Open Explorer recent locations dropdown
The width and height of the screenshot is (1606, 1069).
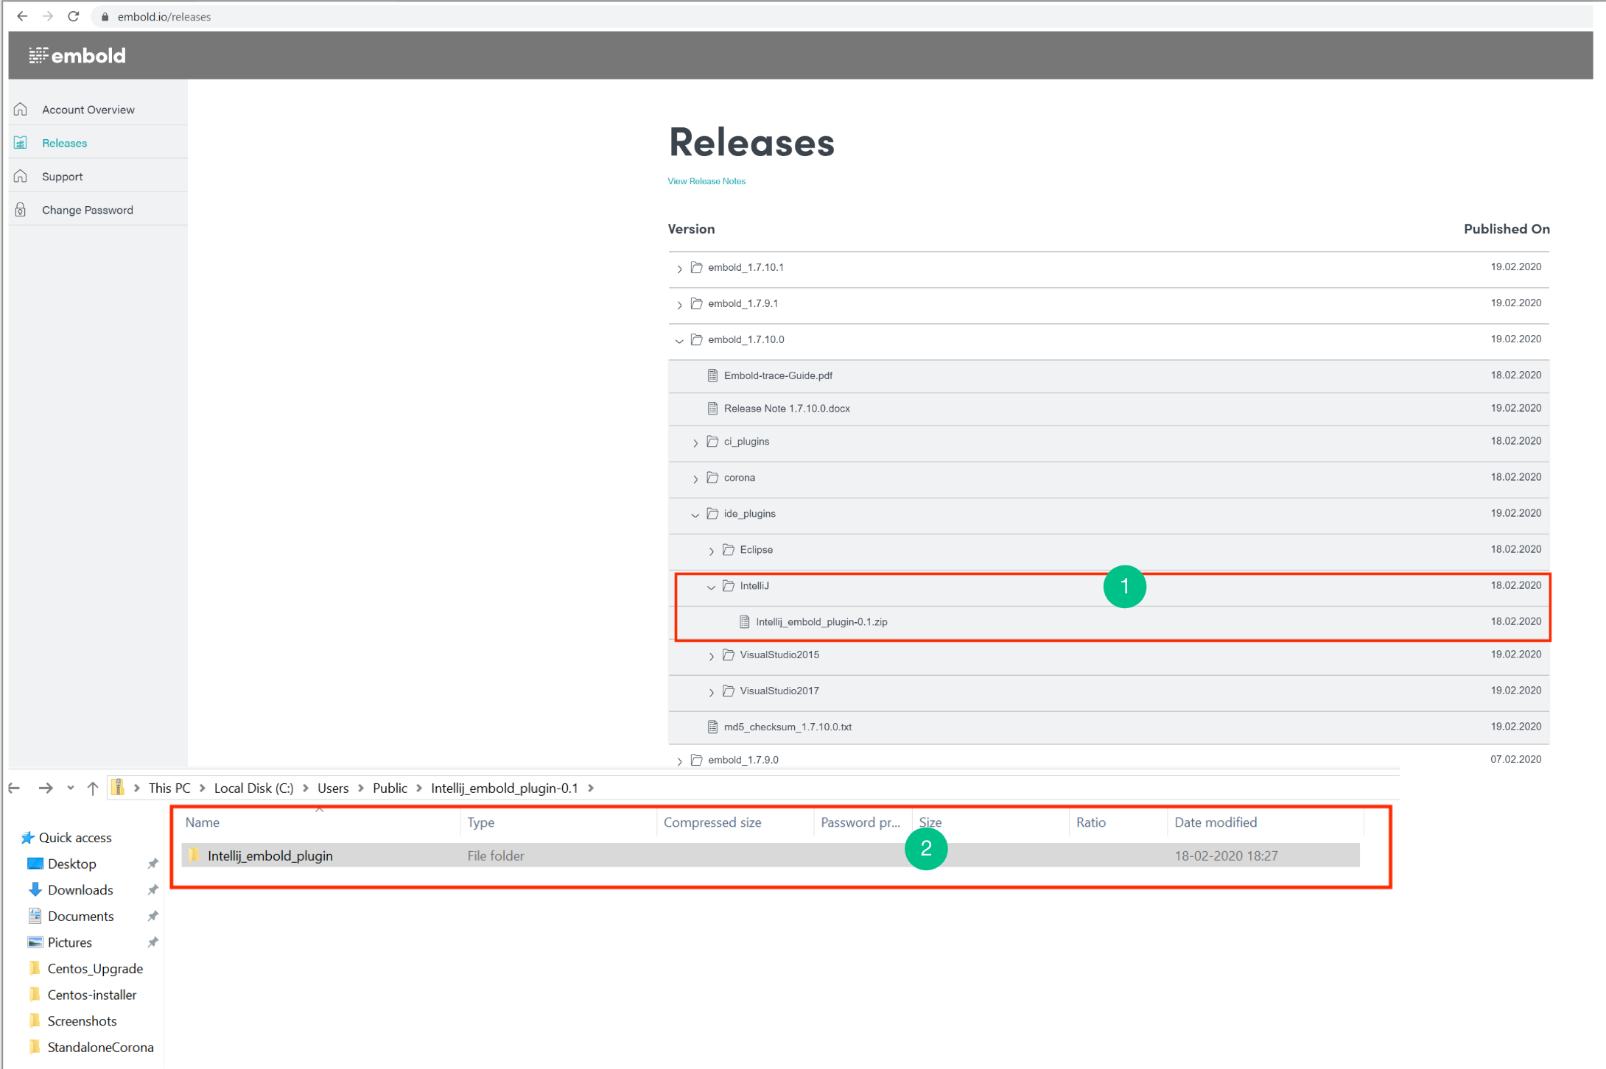point(71,788)
